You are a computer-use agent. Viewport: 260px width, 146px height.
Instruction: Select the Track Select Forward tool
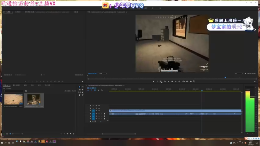[x=83, y=87]
